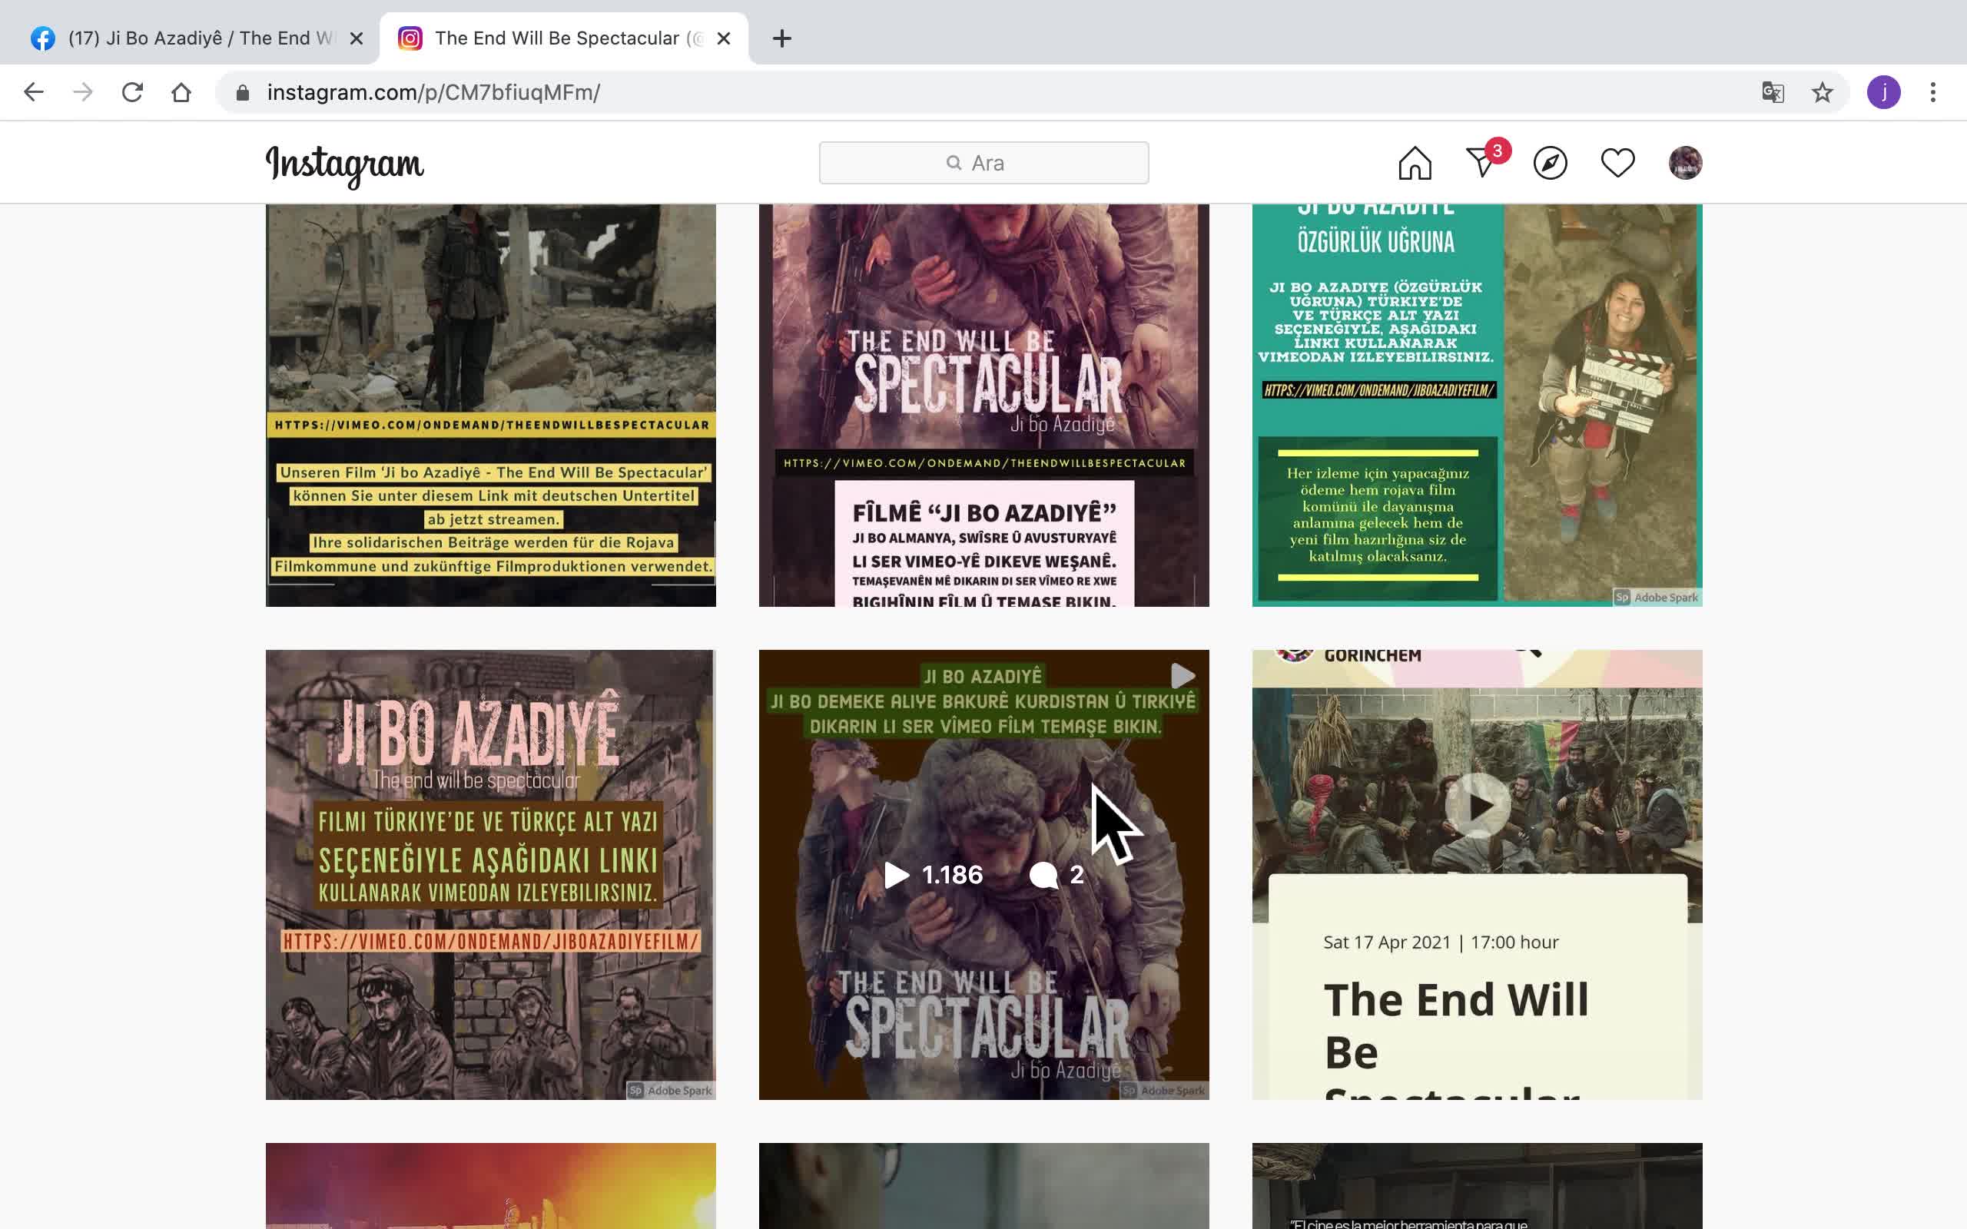1967x1229 pixels.
Task: Open the German subtitle ruins post
Action: coord(491,405)
